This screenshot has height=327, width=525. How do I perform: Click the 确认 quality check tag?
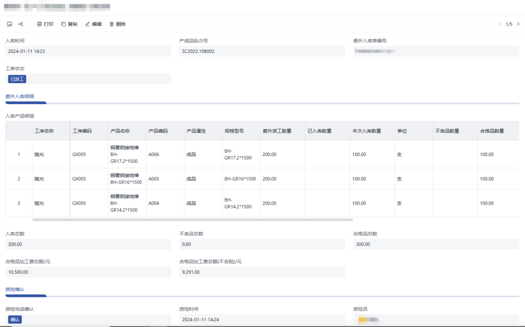click(15, 320)
